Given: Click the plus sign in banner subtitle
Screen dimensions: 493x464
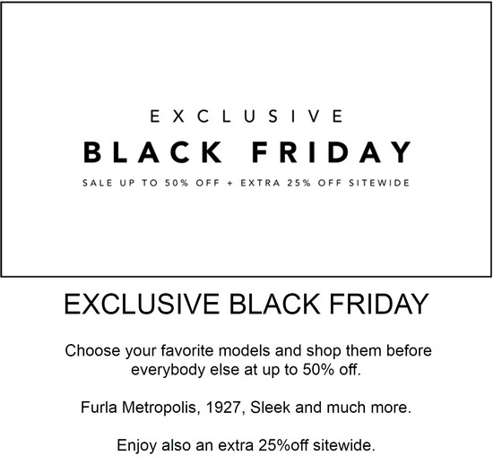Looking at the screenshot, I should pyautogui.click(x=229, y=183).
